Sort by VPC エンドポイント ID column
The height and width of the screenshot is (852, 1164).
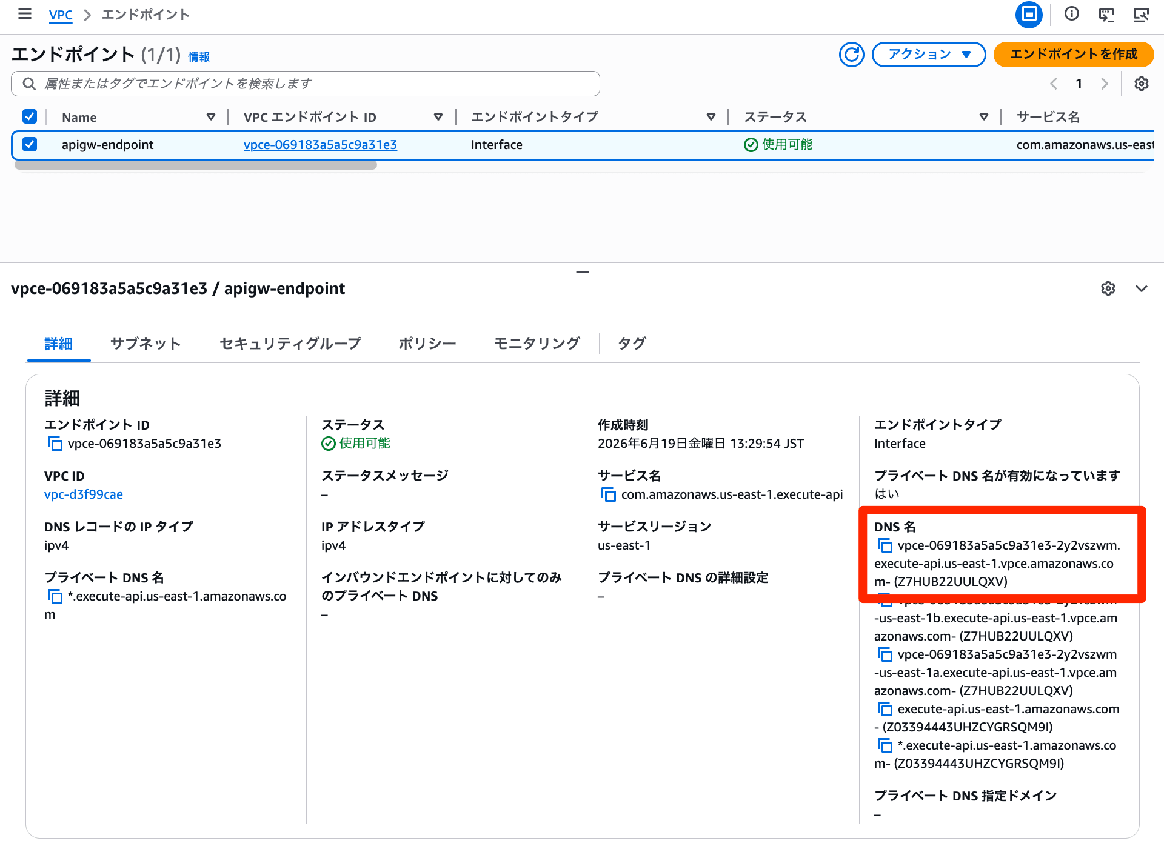438,117
